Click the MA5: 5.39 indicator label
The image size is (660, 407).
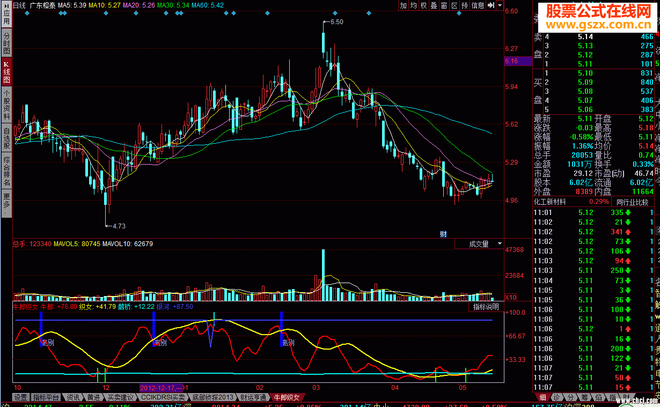pyautogui.click(x=72, y=5)
